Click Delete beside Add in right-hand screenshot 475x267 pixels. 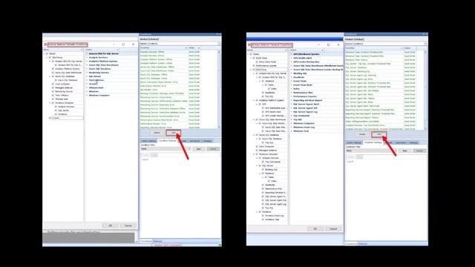click(x=362, y=134)
